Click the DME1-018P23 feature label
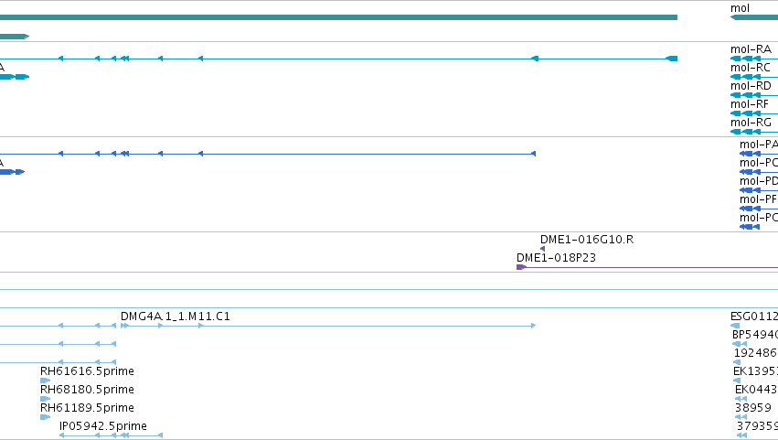The width and height of the screenshot is (778, 440). point(556,258)
